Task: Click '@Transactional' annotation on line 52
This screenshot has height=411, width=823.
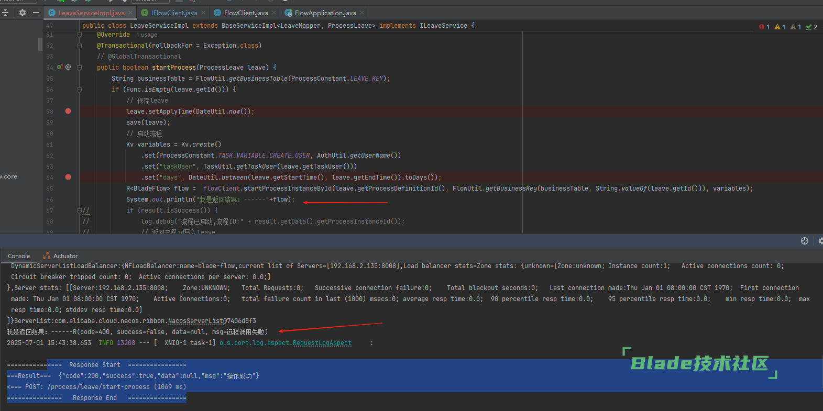Action: [x=123, y=46]
